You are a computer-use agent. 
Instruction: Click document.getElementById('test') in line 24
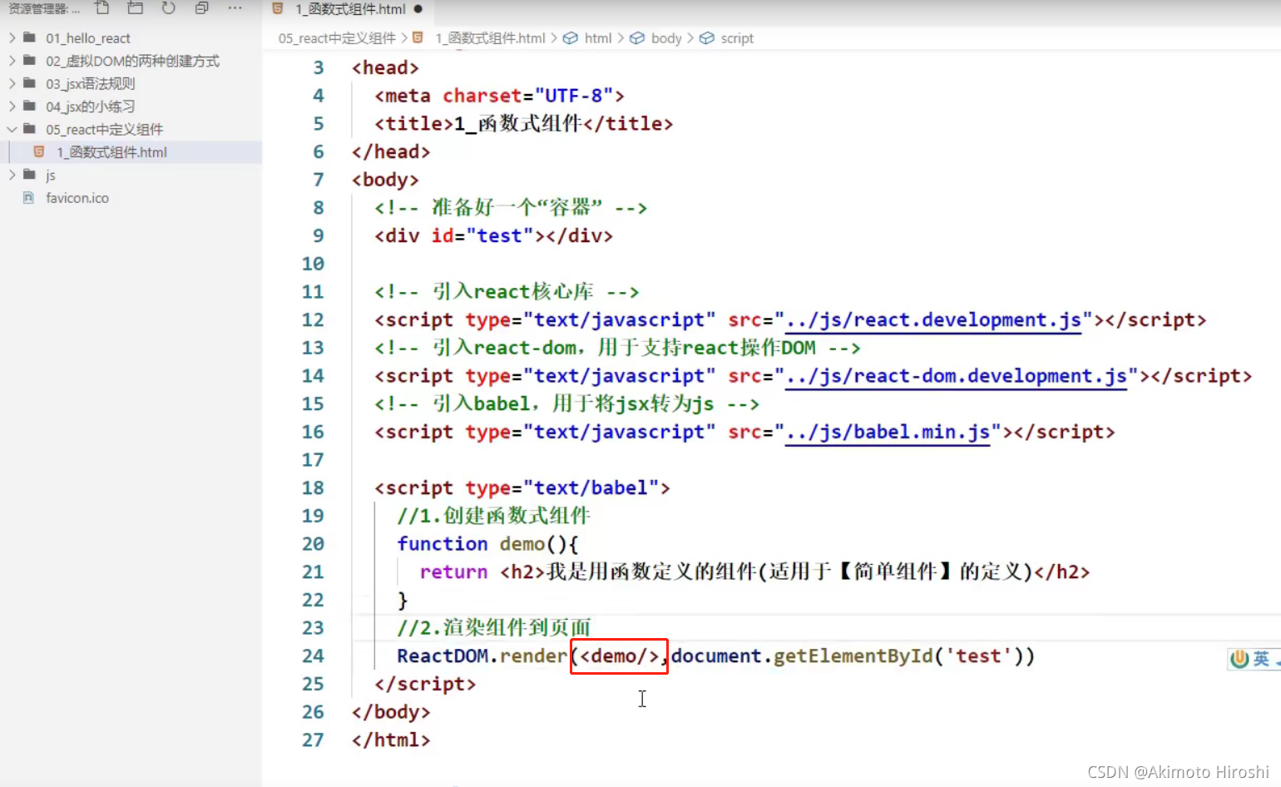848,656
